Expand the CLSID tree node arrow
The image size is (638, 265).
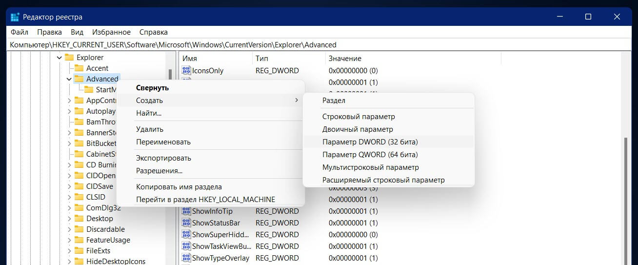69,197
